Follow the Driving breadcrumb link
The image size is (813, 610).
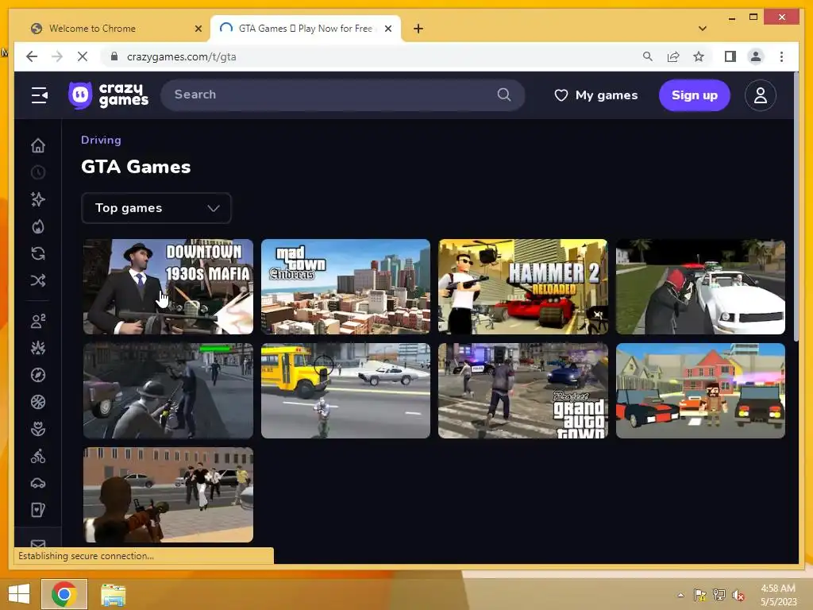(101, 140)
